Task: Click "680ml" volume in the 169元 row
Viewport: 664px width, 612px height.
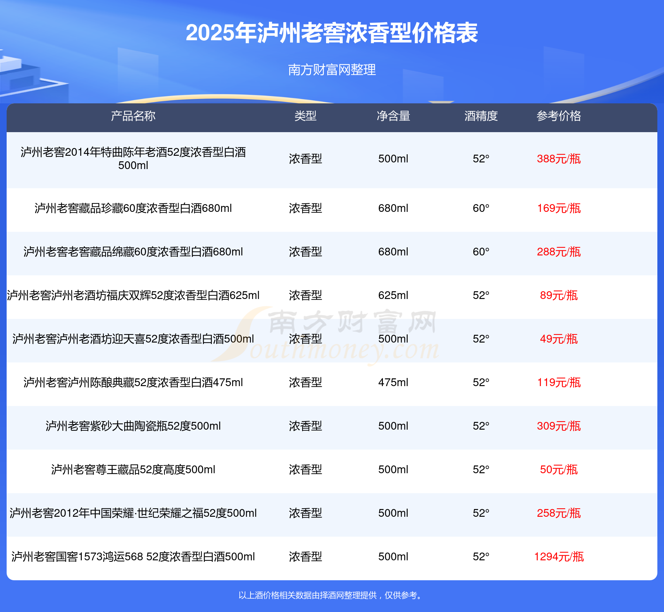Action: pyautogui.click(x=393, y=208)
